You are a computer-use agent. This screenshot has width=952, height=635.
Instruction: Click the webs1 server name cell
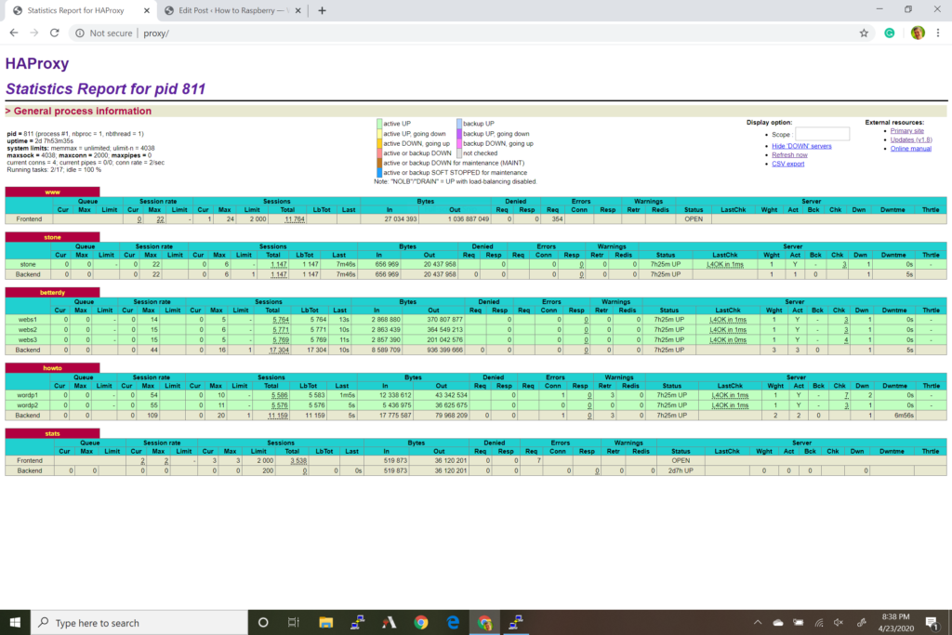pyautogui.click(x=27, y=319)
